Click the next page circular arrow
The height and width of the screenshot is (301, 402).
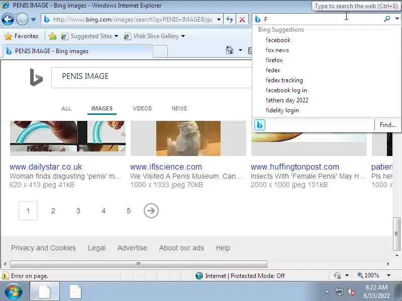tap(151, 211)
